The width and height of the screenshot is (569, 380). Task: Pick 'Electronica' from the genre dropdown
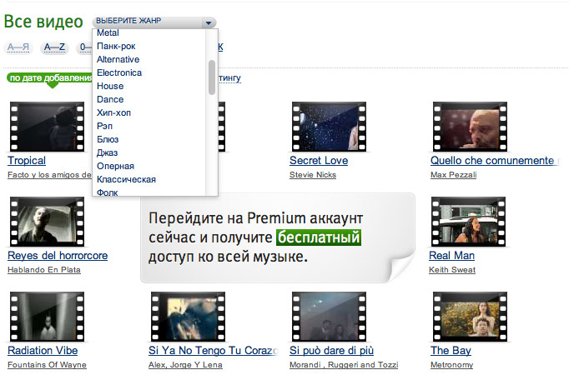click(x=119, y=73)
